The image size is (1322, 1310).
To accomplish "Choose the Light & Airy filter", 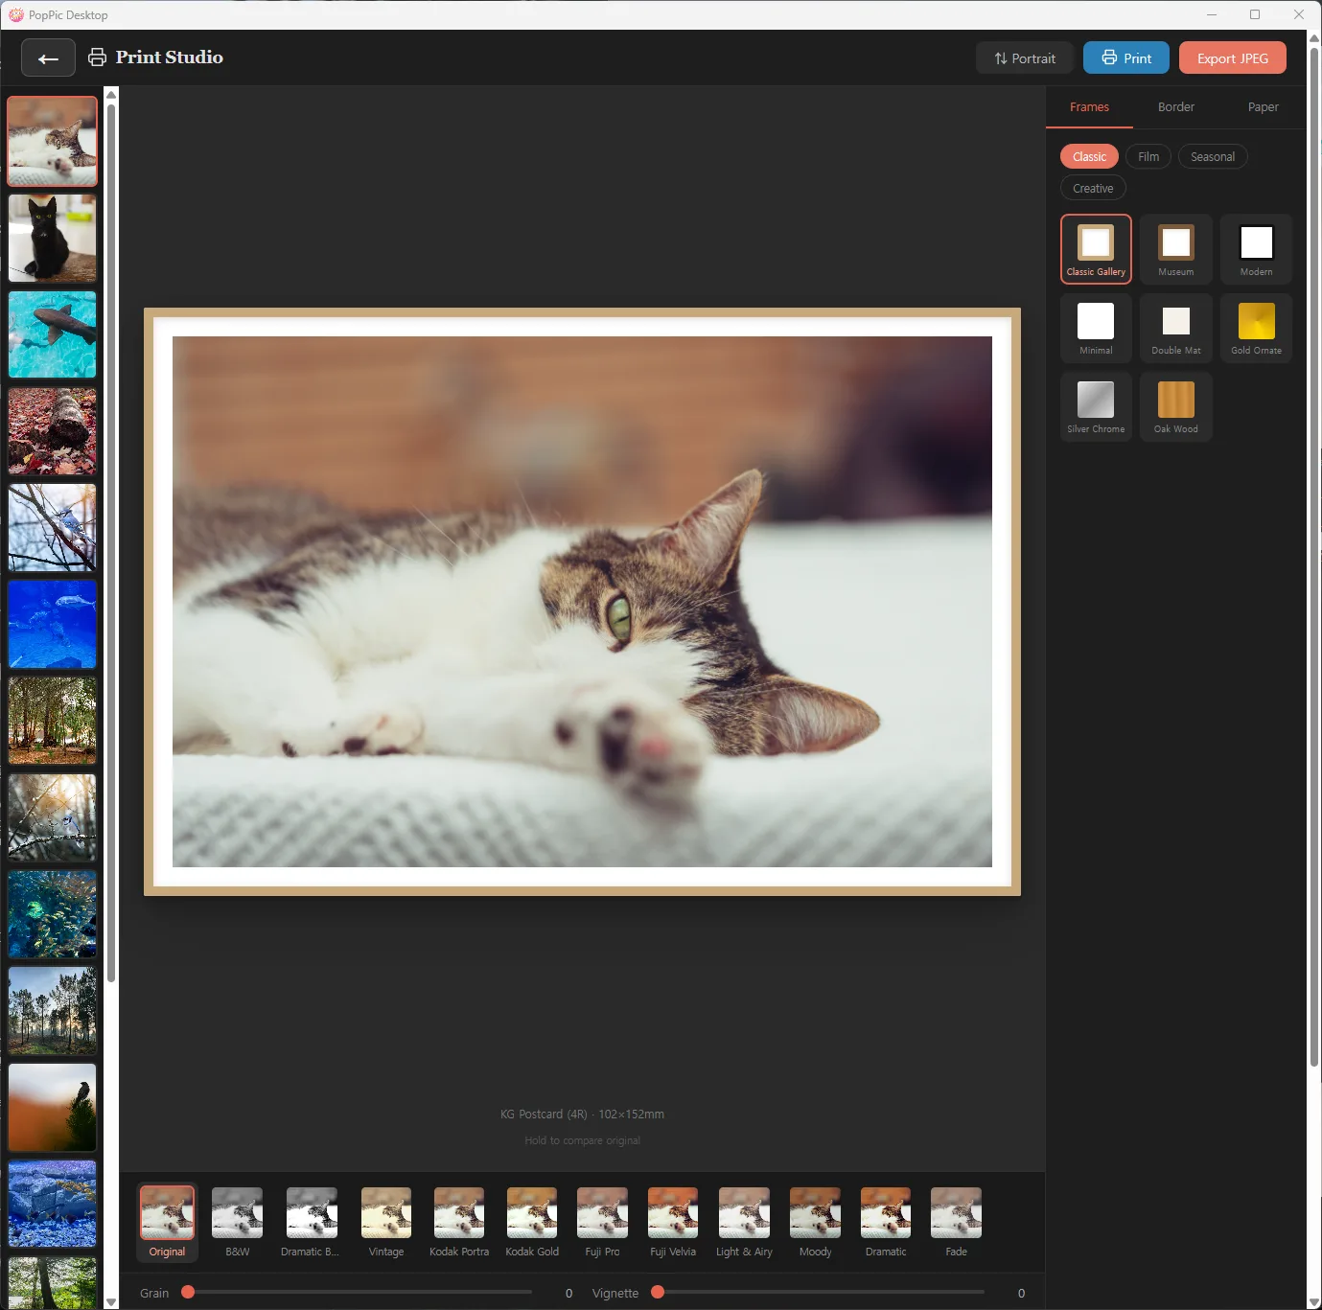I will (x=744, y=1223).
